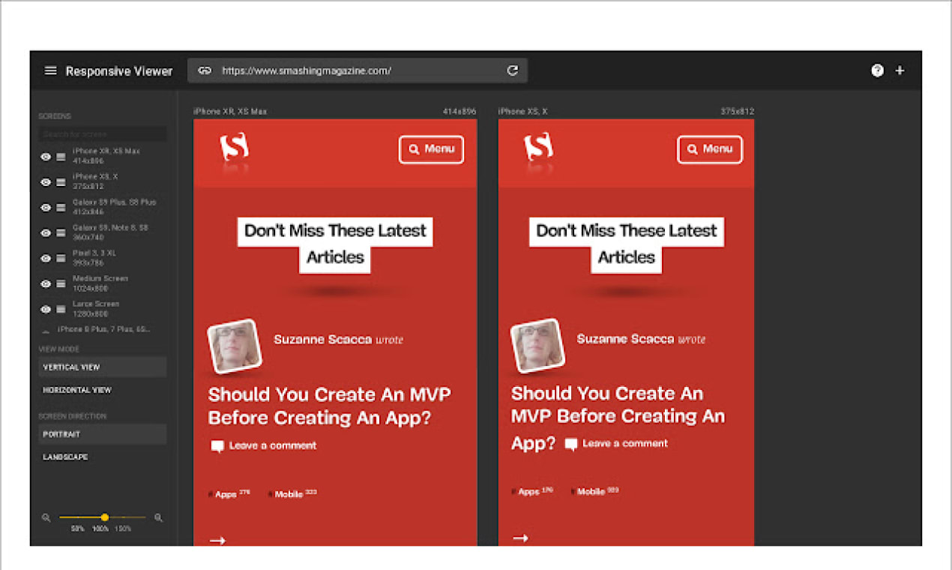Open the Mobile tag in iPhone XS preview
Image resolution: width=952 pixels, height=570 pixels.
[595, 491]
